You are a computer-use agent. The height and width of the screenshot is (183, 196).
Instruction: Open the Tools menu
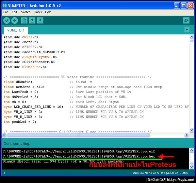pyautogui.click(x=38, y=12)
